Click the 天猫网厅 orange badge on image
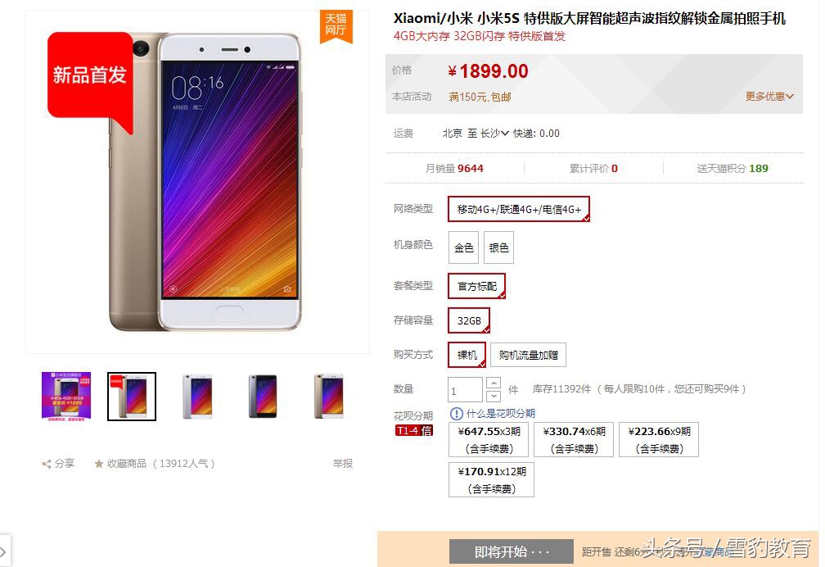Viewport: 825px width, 567px height. (x=336, y=25)
